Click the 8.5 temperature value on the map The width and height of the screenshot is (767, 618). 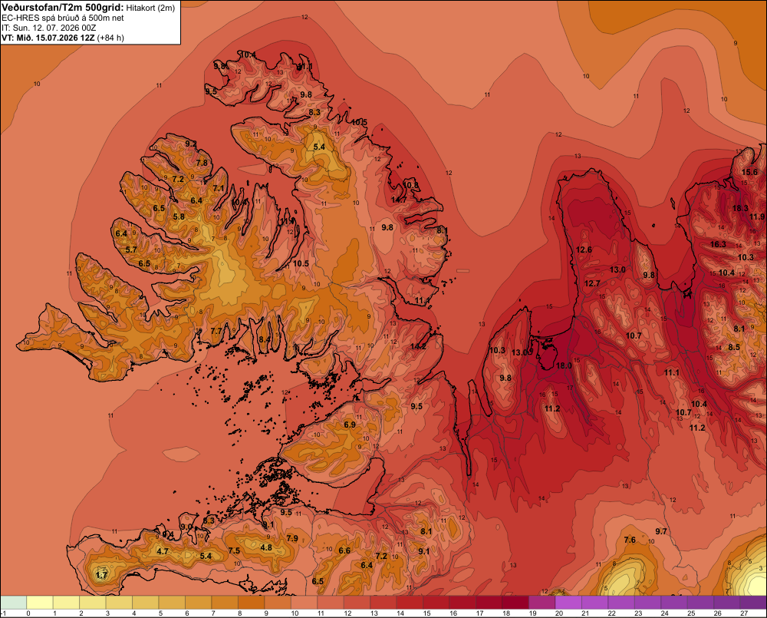[734, 347]
